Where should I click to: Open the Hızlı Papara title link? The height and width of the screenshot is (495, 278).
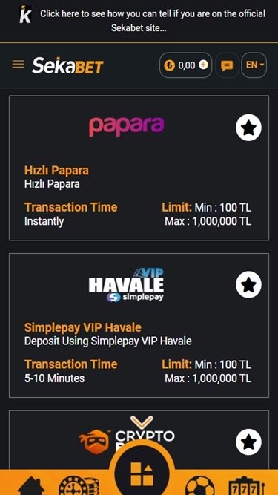[56, 171]
